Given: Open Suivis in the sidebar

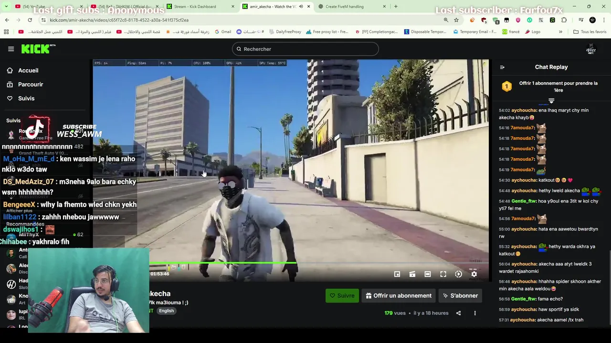Looking at the screenshot, I should point(26,98).
